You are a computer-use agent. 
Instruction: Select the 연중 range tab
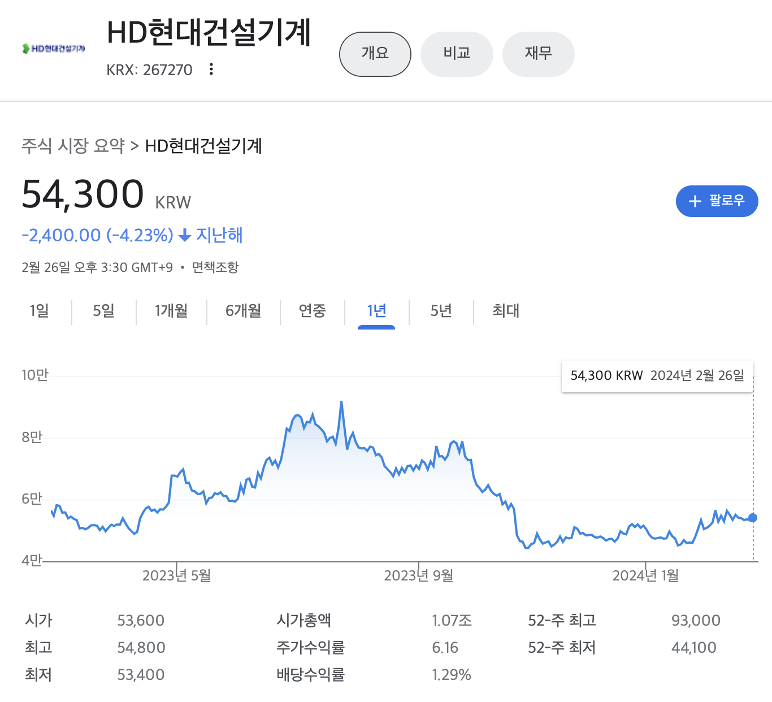point(312,310)
